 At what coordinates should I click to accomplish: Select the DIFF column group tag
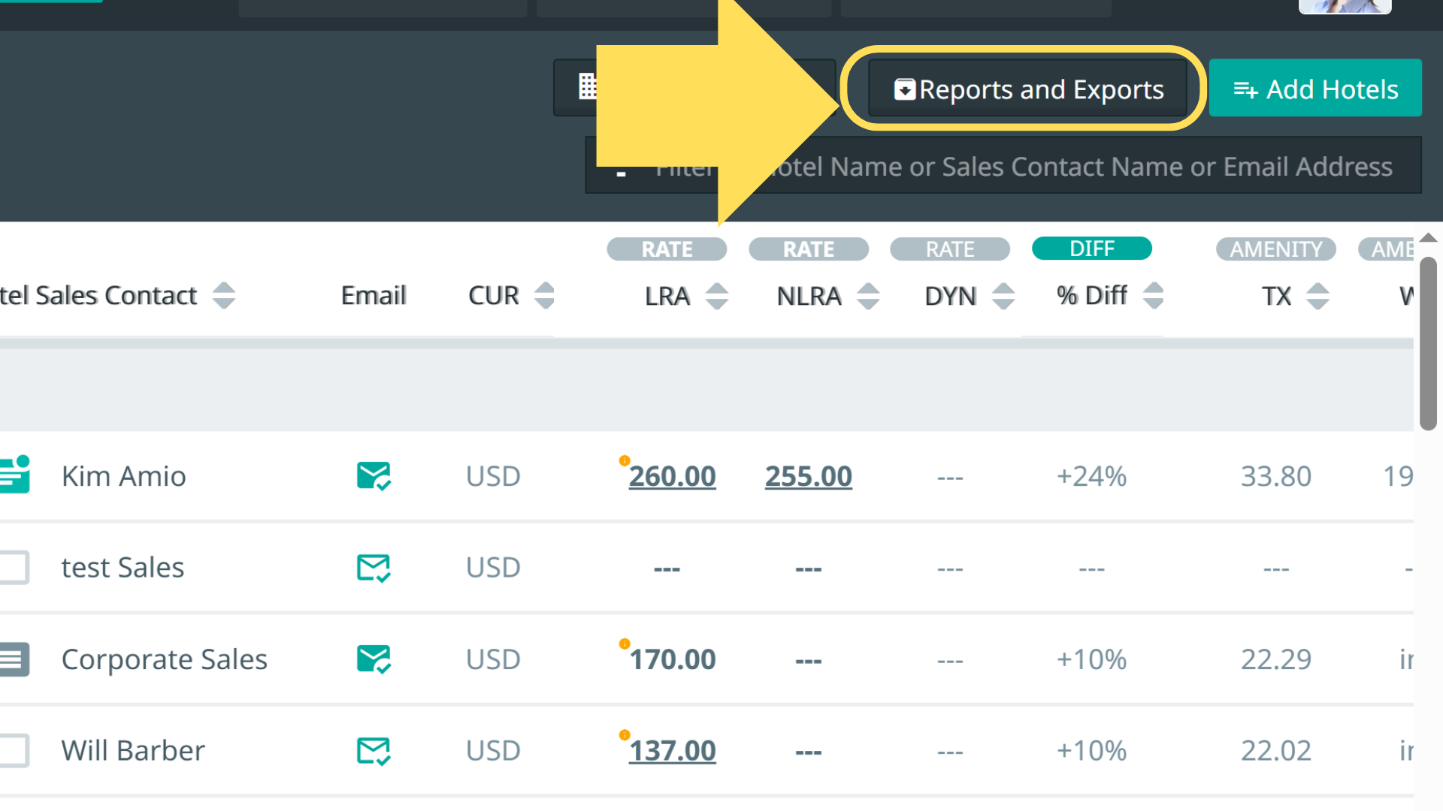1091,249
